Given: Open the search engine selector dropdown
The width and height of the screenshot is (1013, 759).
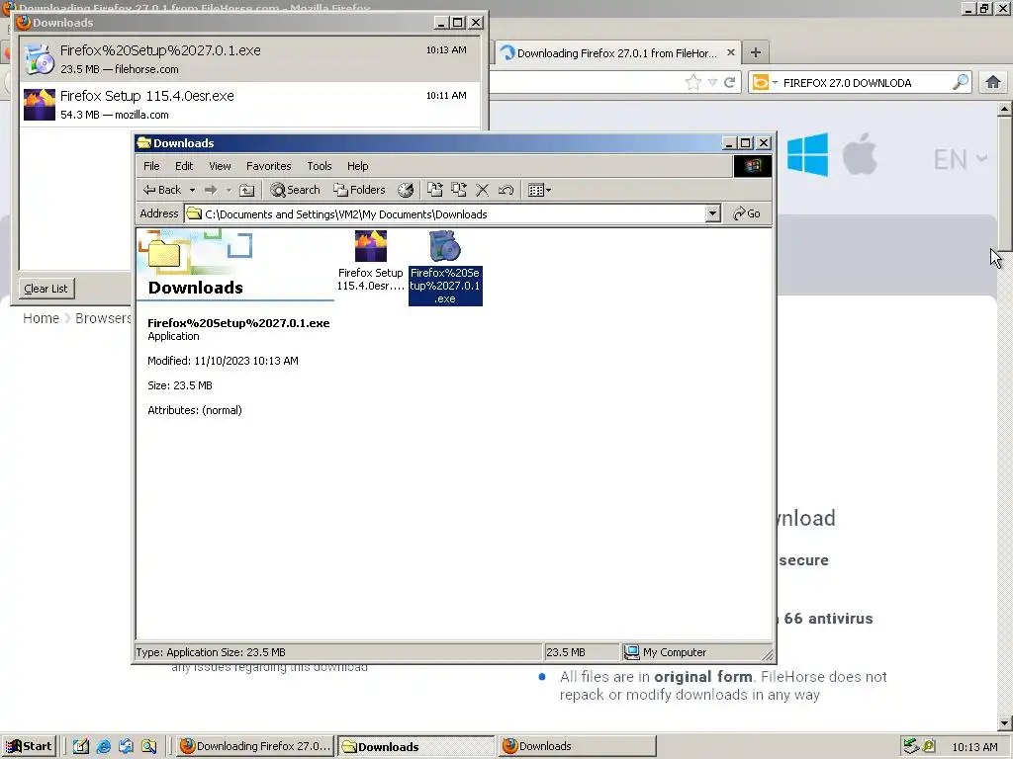Looking at the screenshot, I should tap(765, 83).
